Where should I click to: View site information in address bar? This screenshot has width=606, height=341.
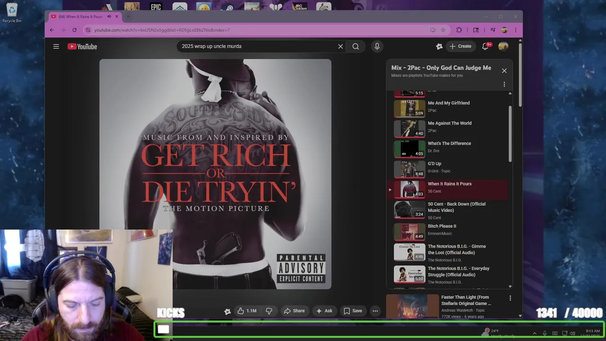88,30
